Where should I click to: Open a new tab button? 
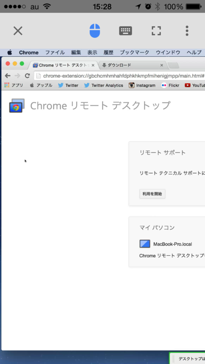pyautogui.click(x=173, y=66)
